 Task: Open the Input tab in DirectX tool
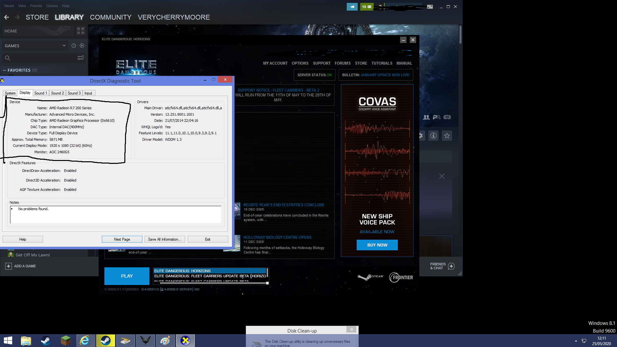pyautogui.click(x=88, y=93)
